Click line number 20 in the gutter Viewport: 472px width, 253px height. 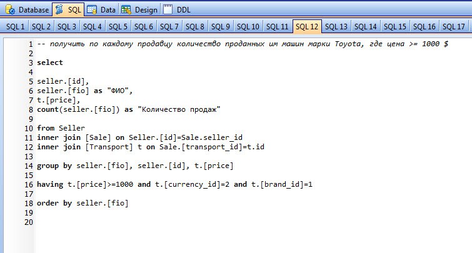(28, 222)
